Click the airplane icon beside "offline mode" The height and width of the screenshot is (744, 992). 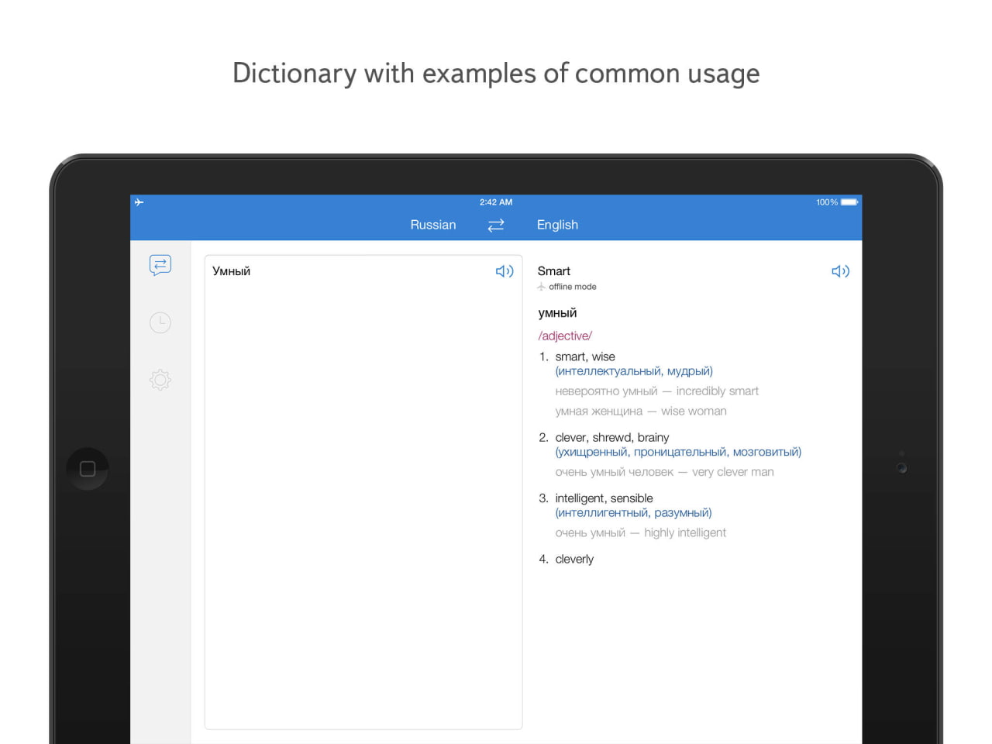click(541, 286)
